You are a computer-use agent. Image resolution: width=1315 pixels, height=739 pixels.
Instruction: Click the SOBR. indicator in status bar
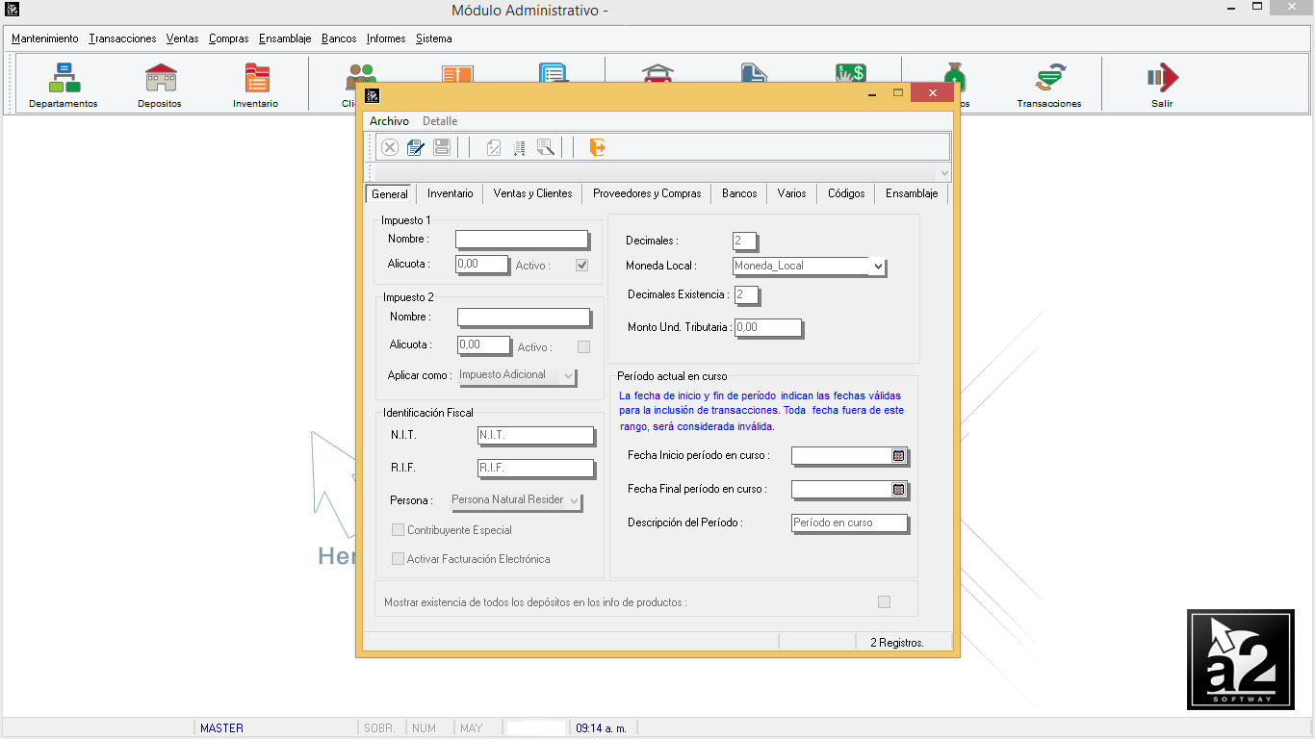[379, 728]
